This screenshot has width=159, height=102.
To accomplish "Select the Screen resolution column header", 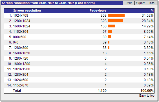I will click(x=27, y=10).
